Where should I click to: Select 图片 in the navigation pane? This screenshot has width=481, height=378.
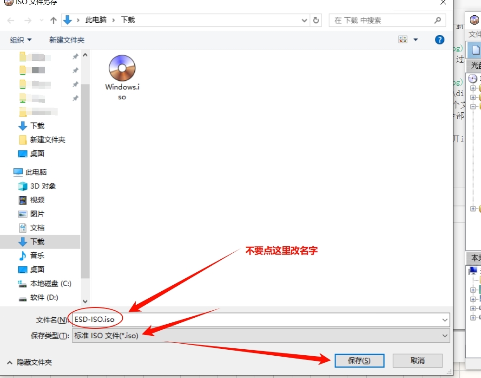point(37,214)
